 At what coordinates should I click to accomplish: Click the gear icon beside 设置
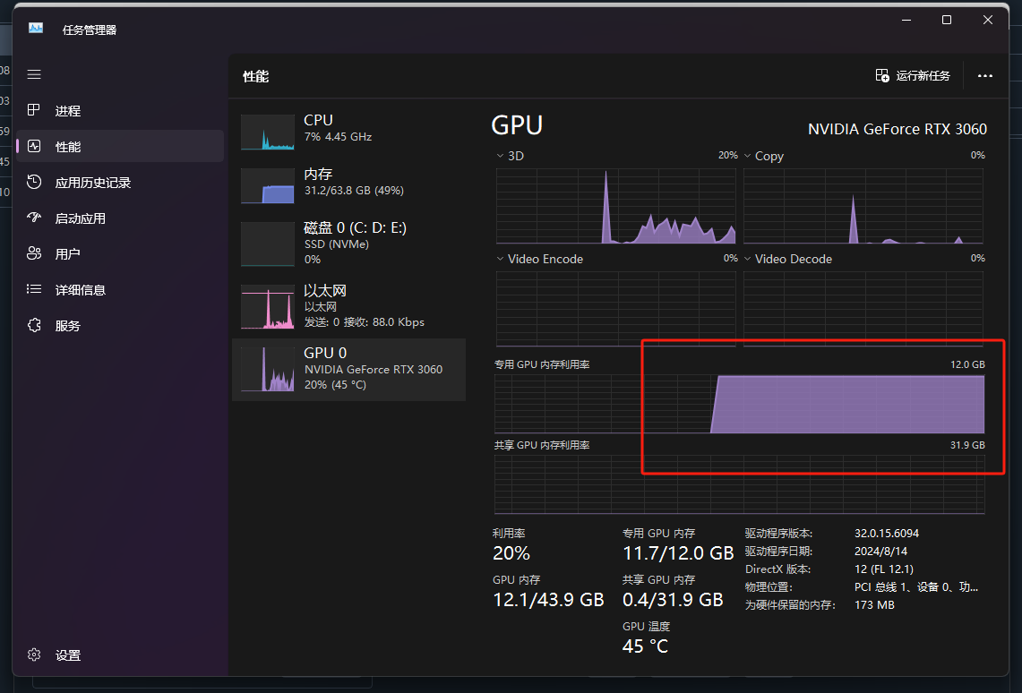[34, 654]
